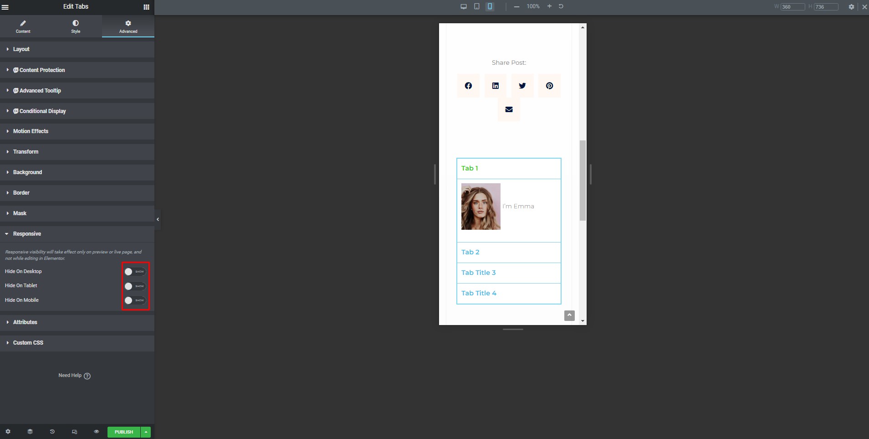Click the preview width input field
Screen dimensions: 869x439
point(793,7)
